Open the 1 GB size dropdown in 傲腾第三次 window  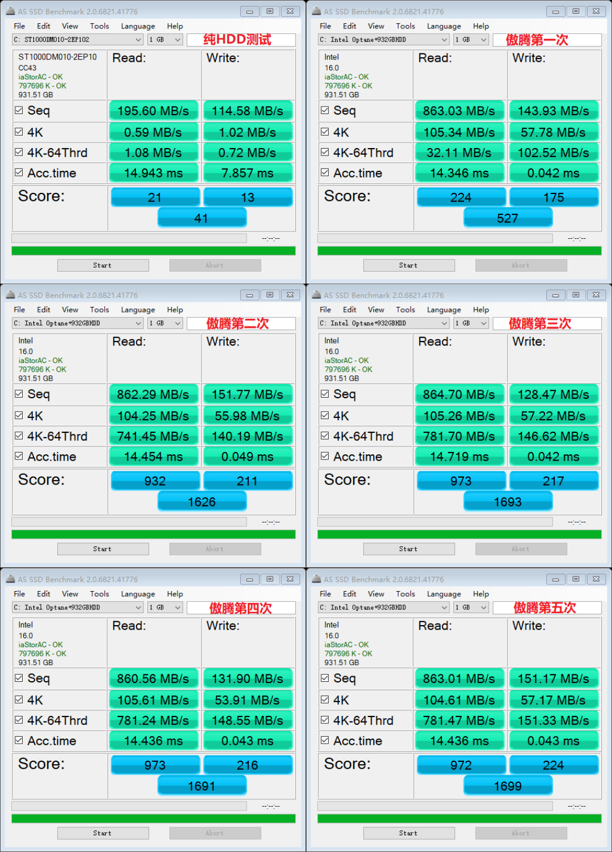(x=471, y=323)
